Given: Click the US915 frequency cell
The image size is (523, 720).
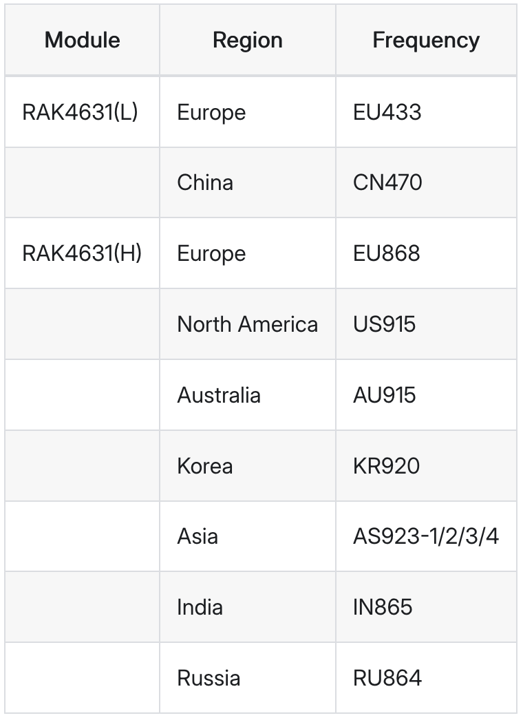Looking at the screenshot, I should [384, 324].
